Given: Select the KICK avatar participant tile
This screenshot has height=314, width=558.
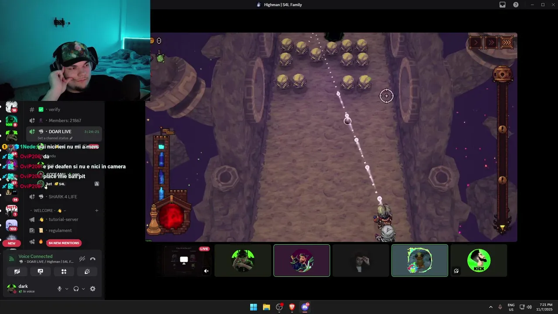Looking at the screenshot, I should (479, 260).
